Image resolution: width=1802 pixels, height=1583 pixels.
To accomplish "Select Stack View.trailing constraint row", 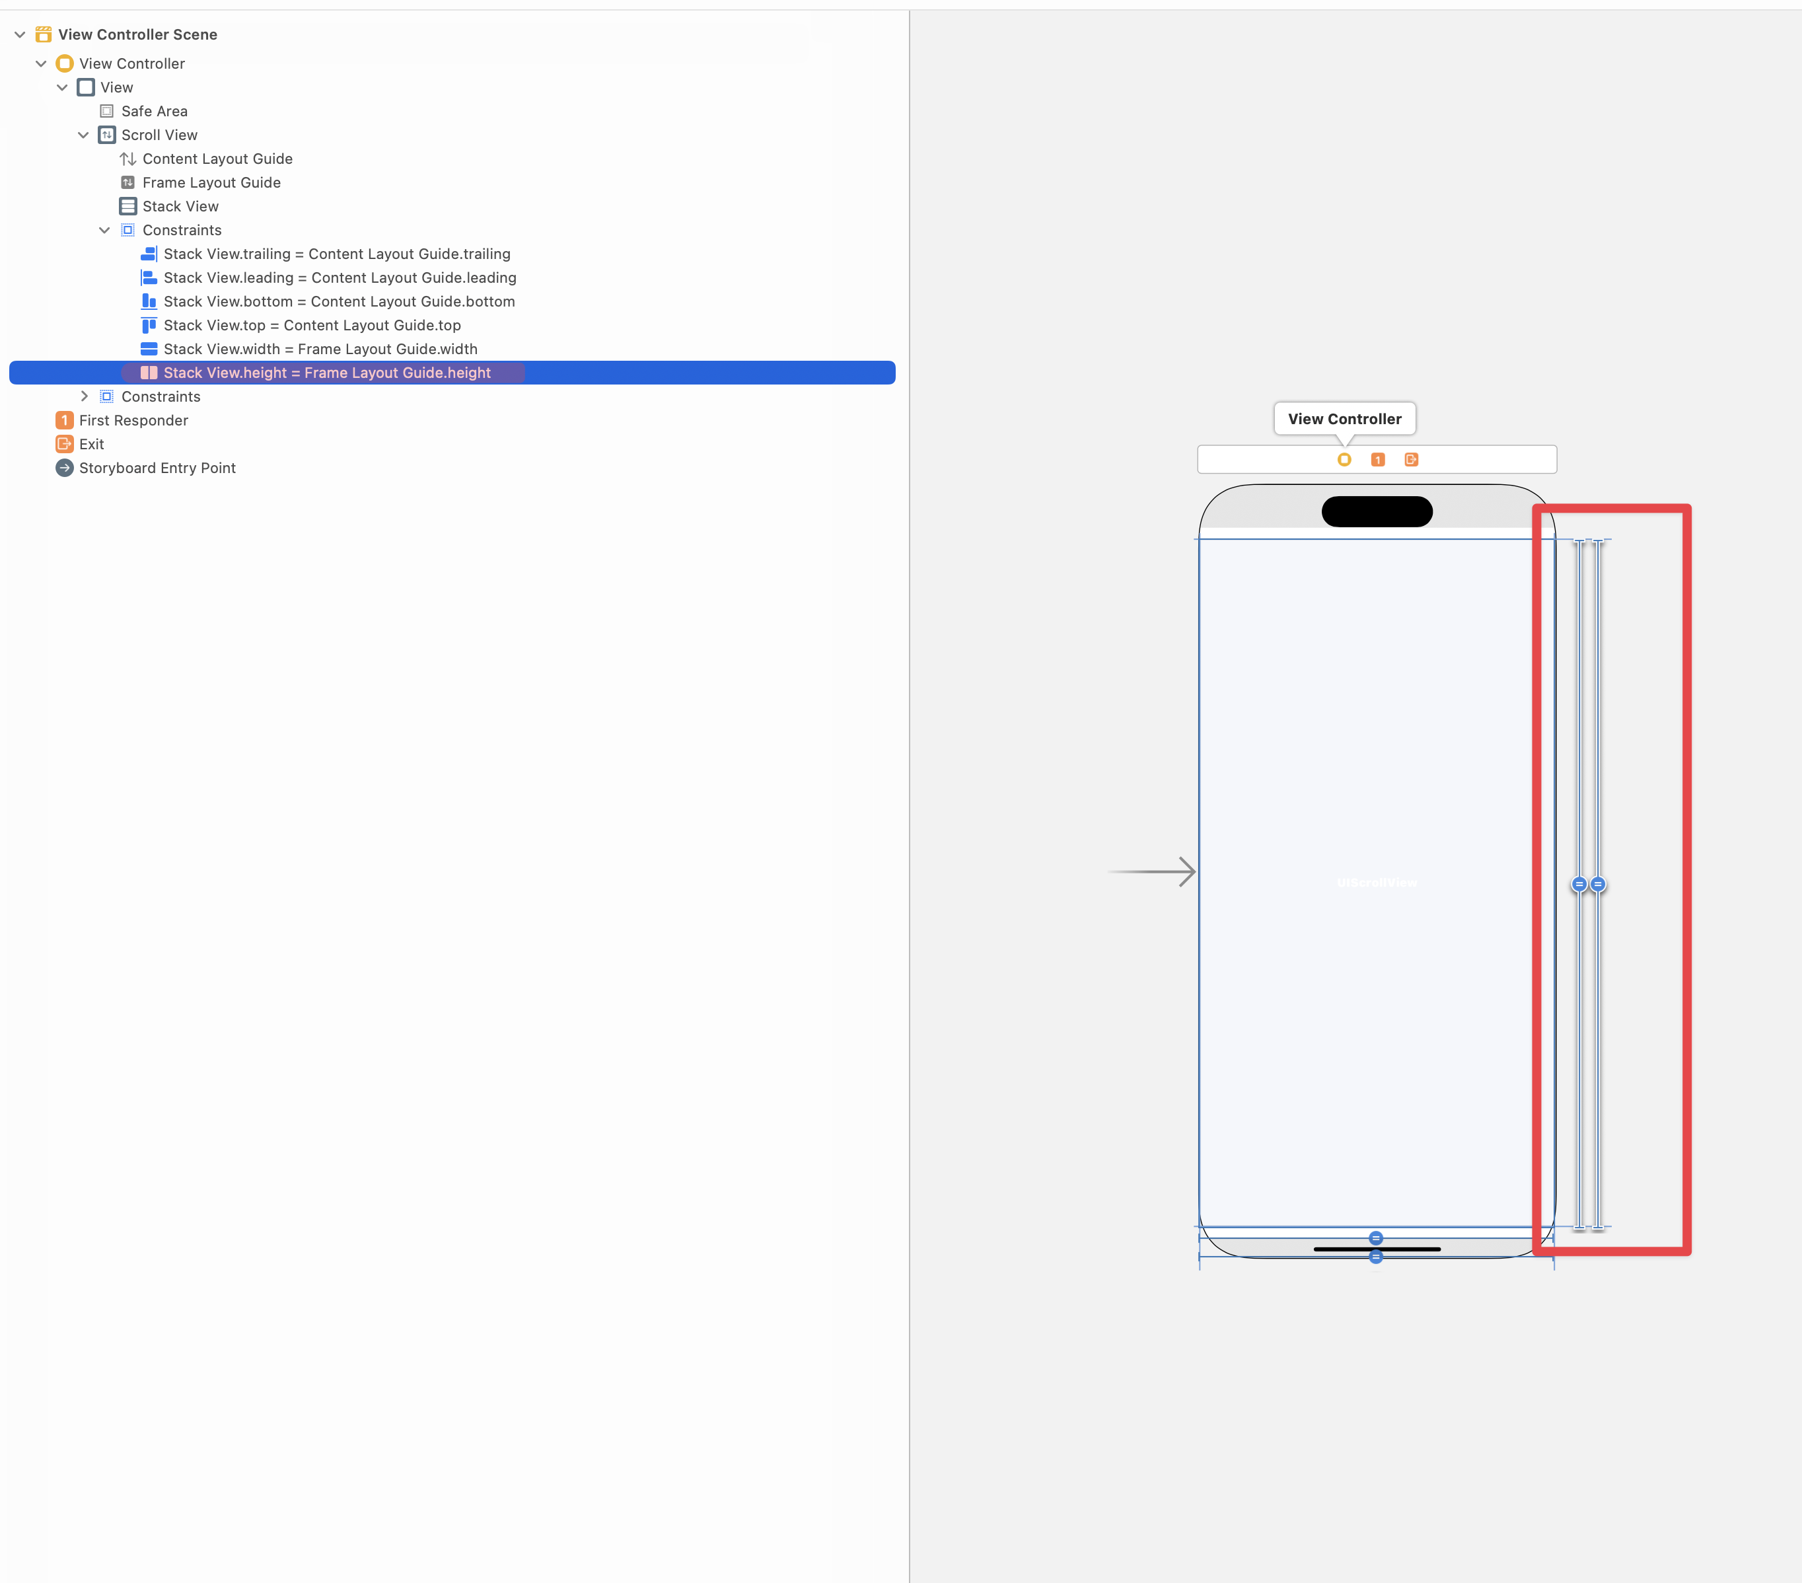I will click(x=336, y=254).
